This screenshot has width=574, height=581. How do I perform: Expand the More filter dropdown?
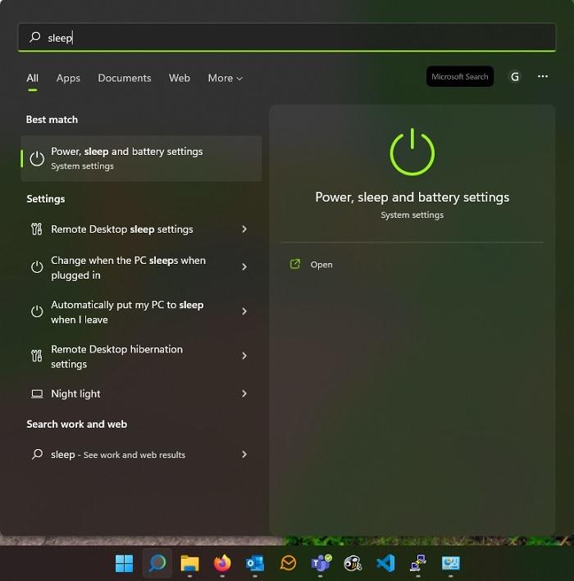pos(225,79)
